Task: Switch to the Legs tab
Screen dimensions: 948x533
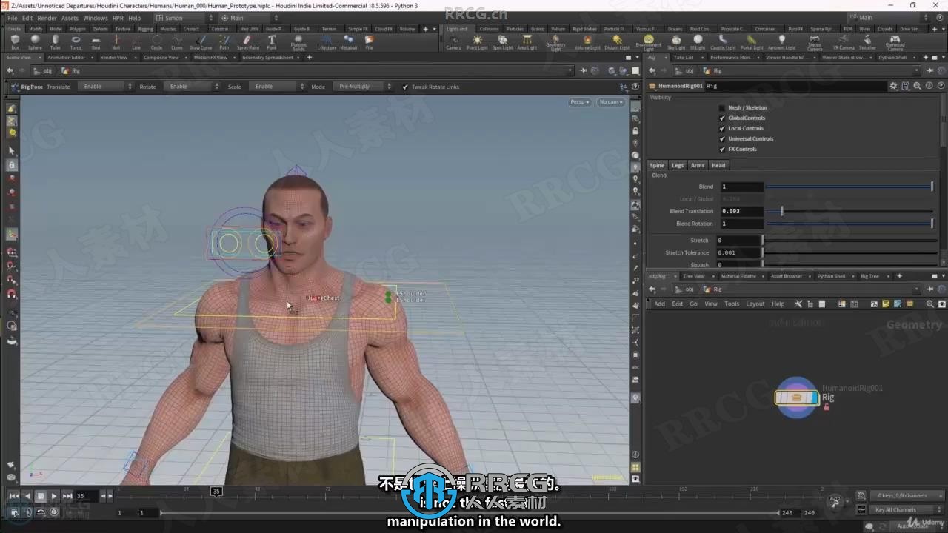Action: [678, 165]
